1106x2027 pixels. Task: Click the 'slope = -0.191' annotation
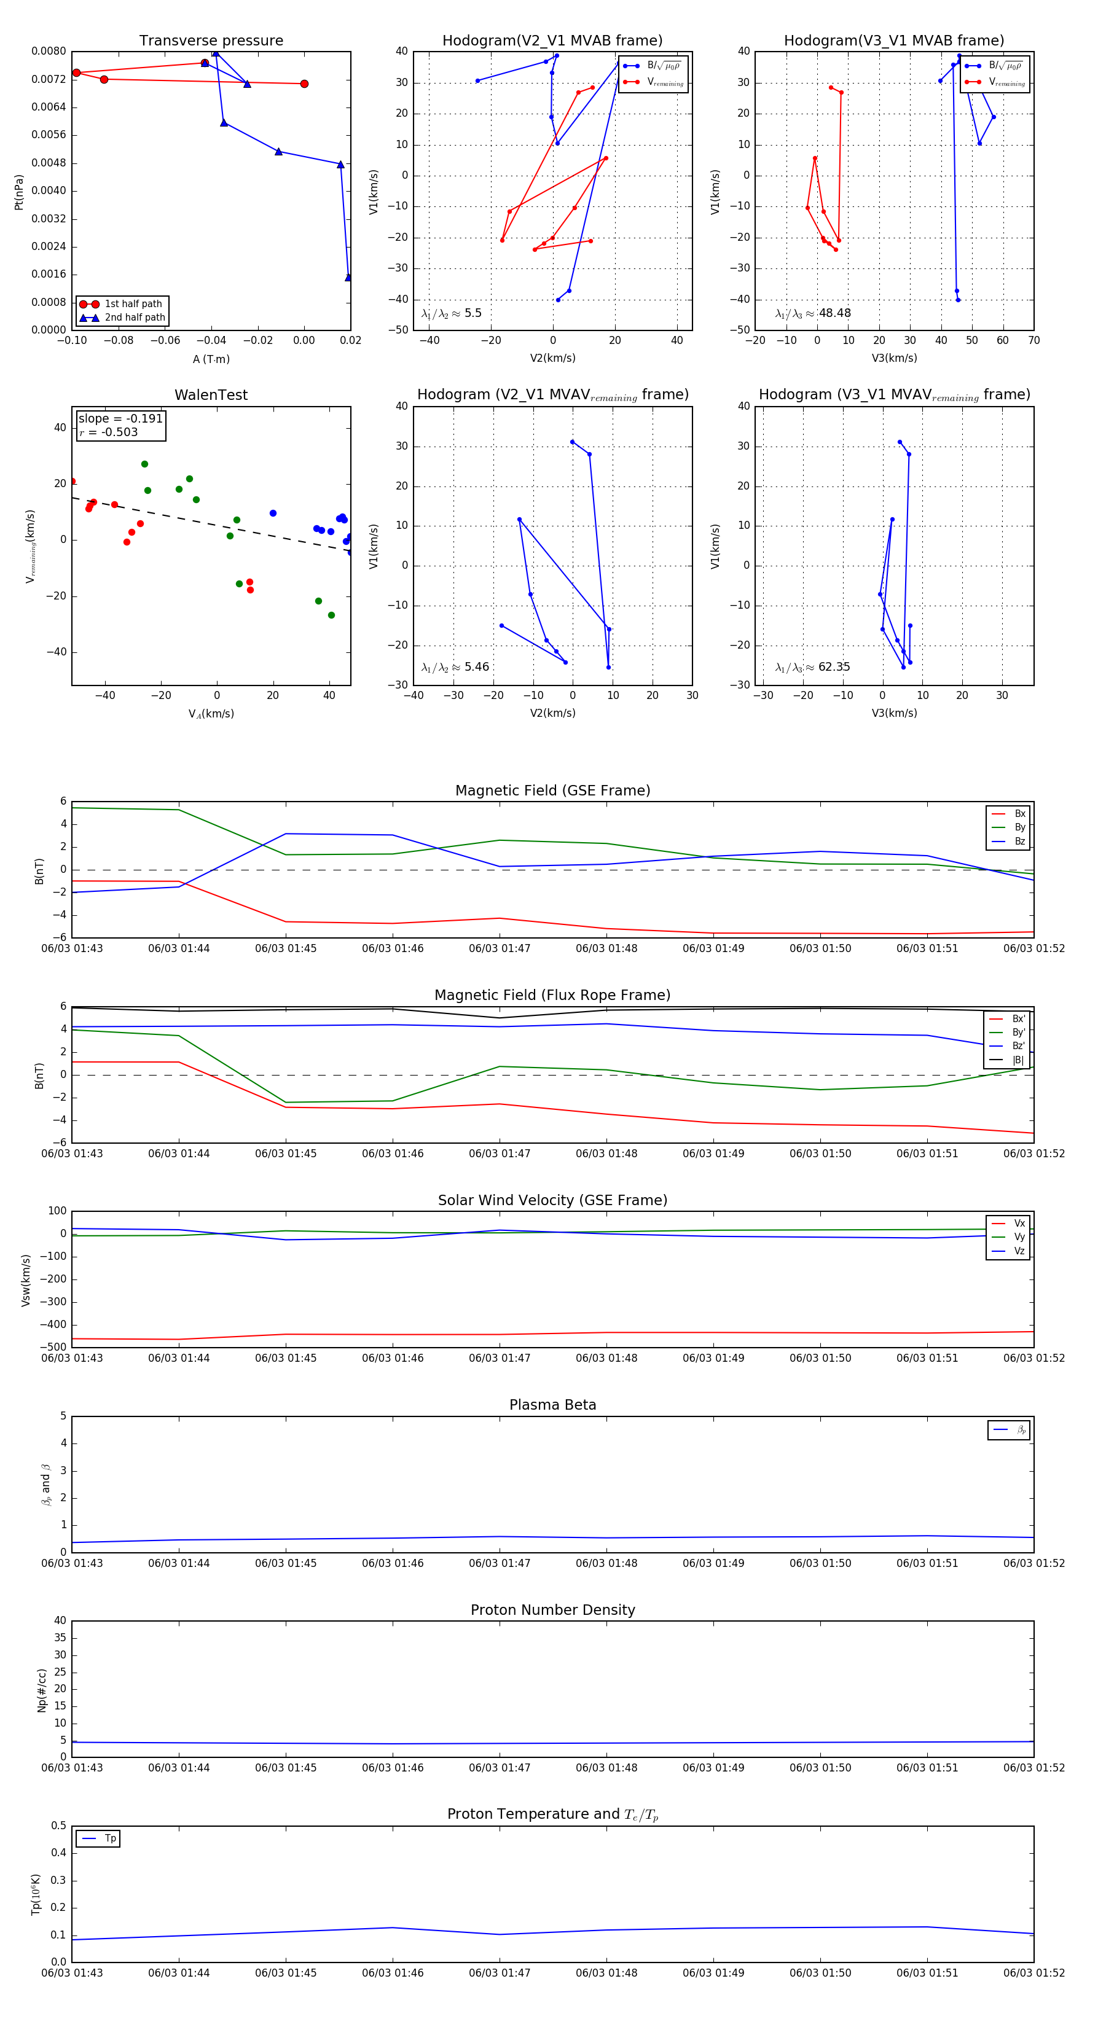(120, 419)
